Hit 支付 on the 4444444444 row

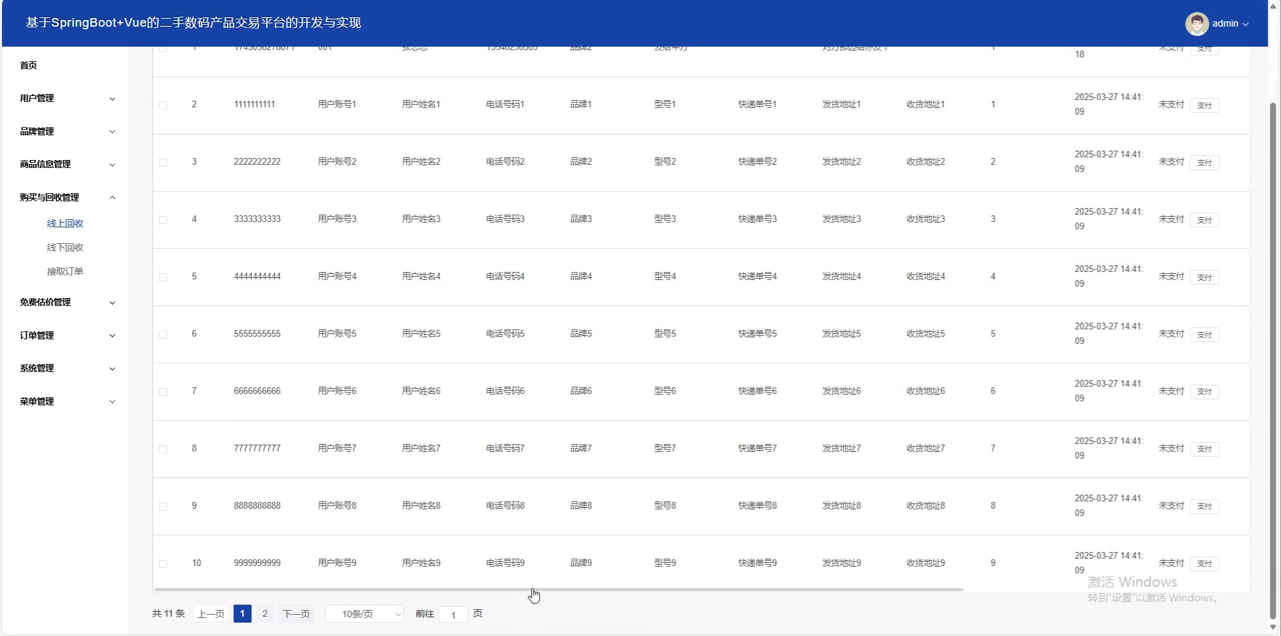(1204, 277)
